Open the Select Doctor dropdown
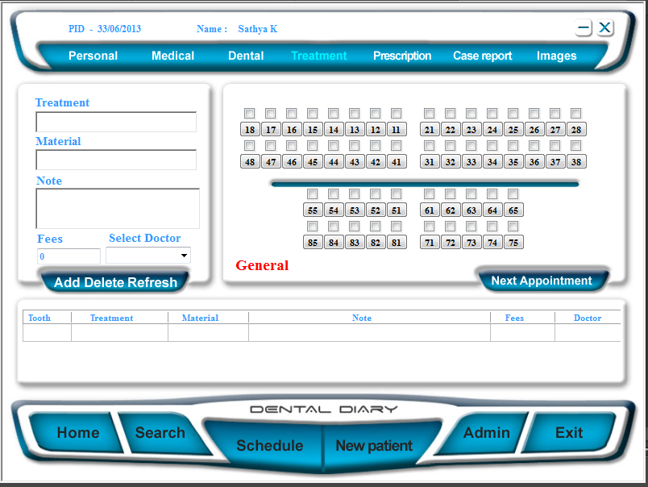The width and height of the screenshot is (648, 487). point(148,256)
